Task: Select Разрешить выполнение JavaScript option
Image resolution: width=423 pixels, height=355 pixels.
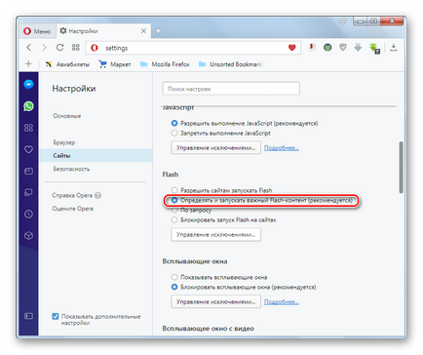Action: pos(174,123)
